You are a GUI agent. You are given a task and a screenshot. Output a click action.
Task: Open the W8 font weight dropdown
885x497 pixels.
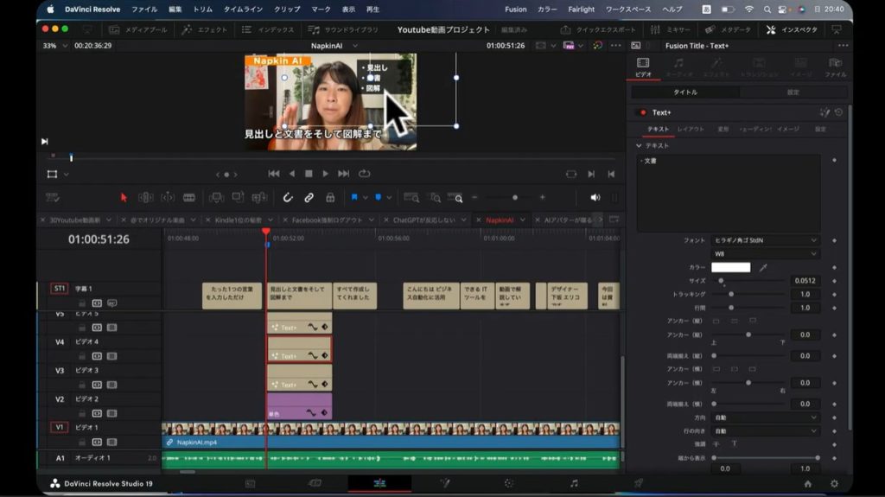point(765,254)
